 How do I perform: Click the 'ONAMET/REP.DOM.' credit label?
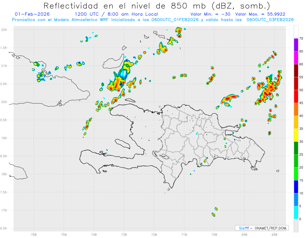click(271, 228)
